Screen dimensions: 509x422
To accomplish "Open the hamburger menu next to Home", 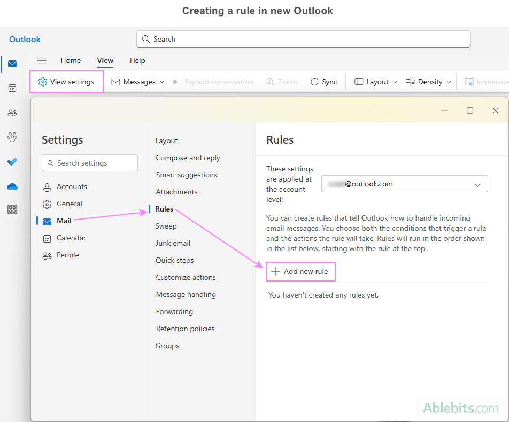I will click(42, 60).
